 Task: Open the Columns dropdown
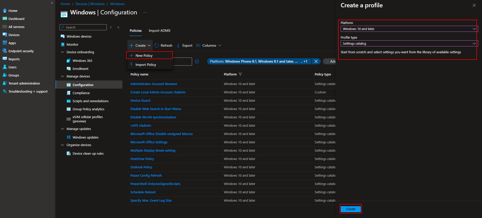(x=209, y=45)
